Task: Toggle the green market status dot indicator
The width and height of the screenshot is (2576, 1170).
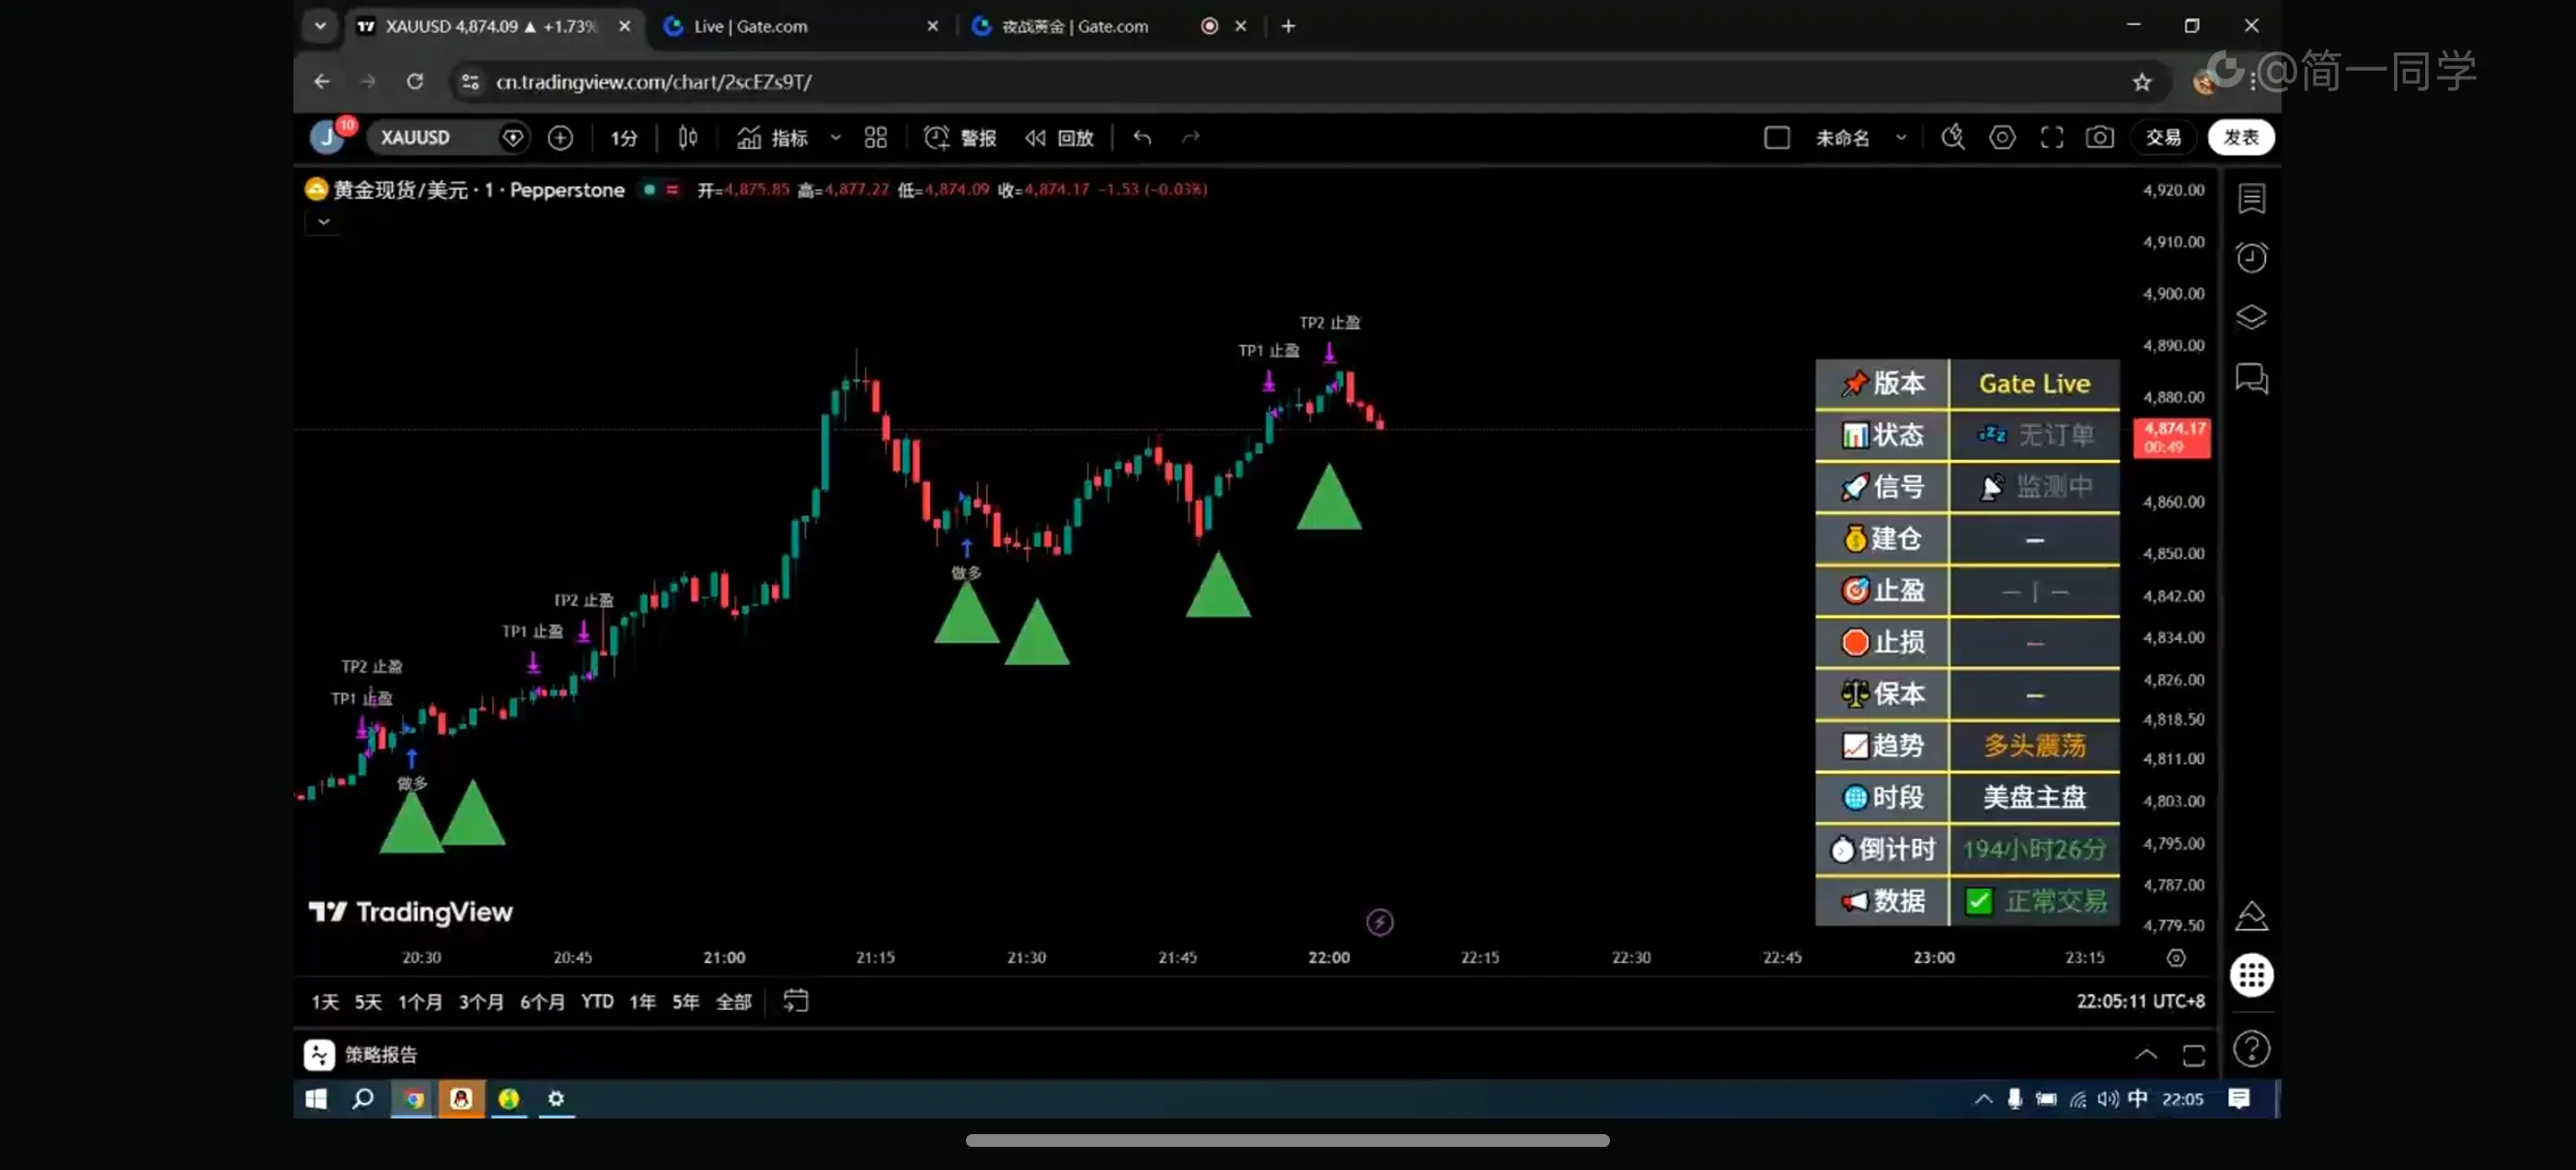Action: point(649,189)
